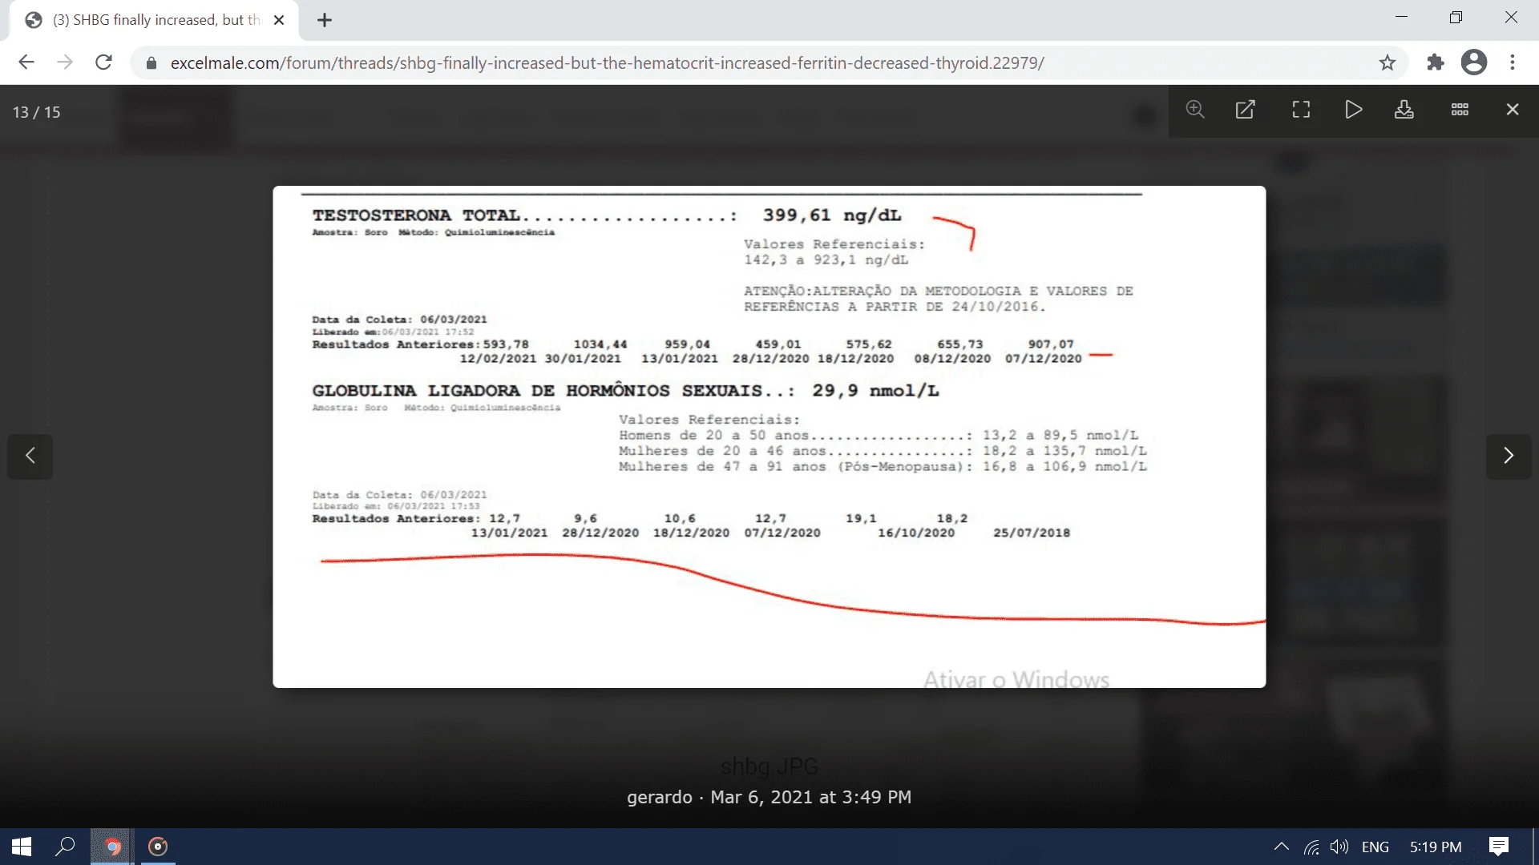Close the image lightbox viewer
The height and width of the screenshot is (865, 1539).
1512,110
